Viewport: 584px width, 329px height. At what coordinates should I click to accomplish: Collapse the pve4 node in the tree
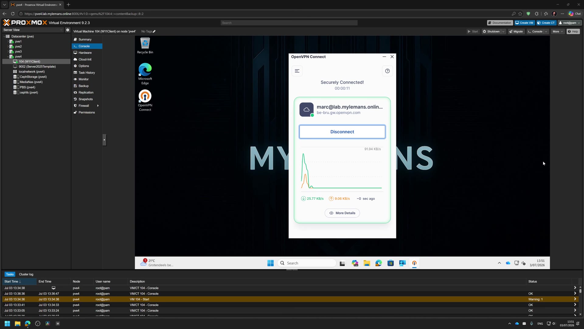click(8, 57)
